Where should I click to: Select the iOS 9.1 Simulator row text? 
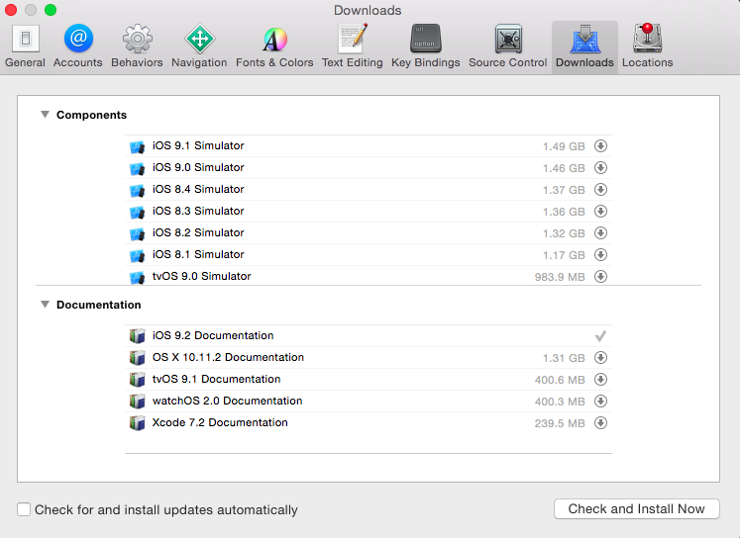(198, 145)
